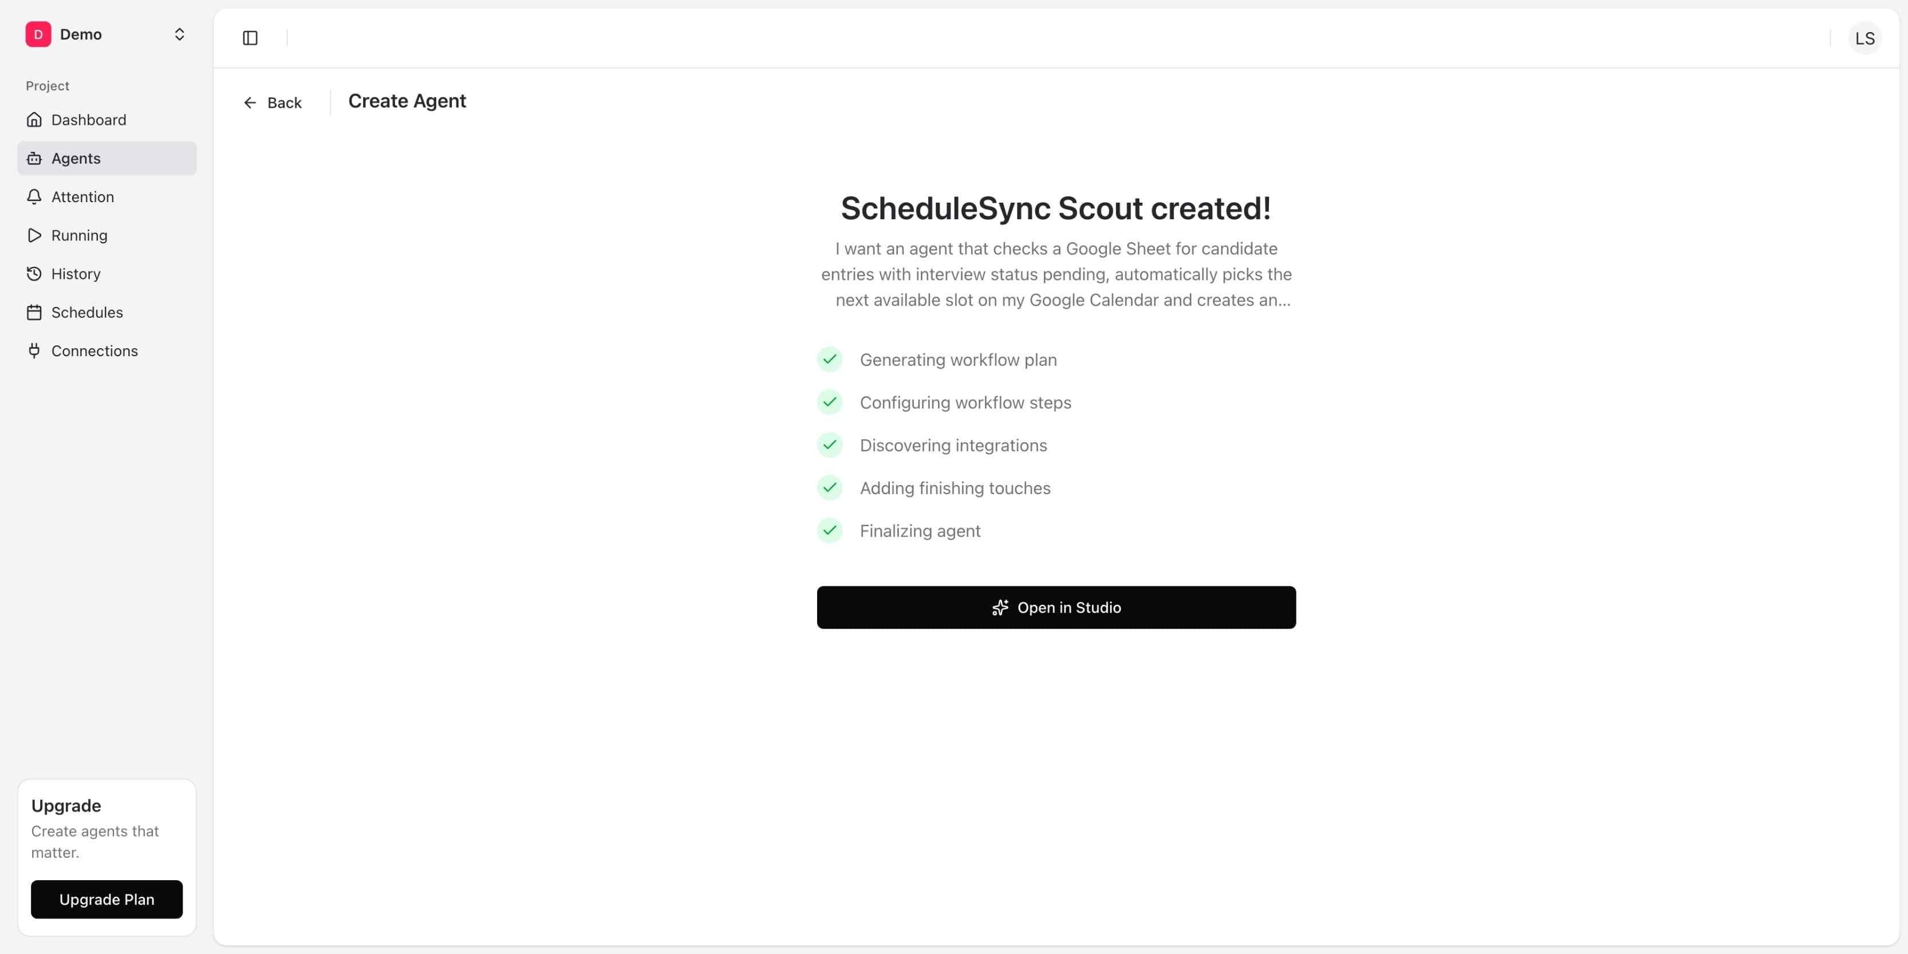Click the Schedules calendar icon

click(x=35, y=312)
